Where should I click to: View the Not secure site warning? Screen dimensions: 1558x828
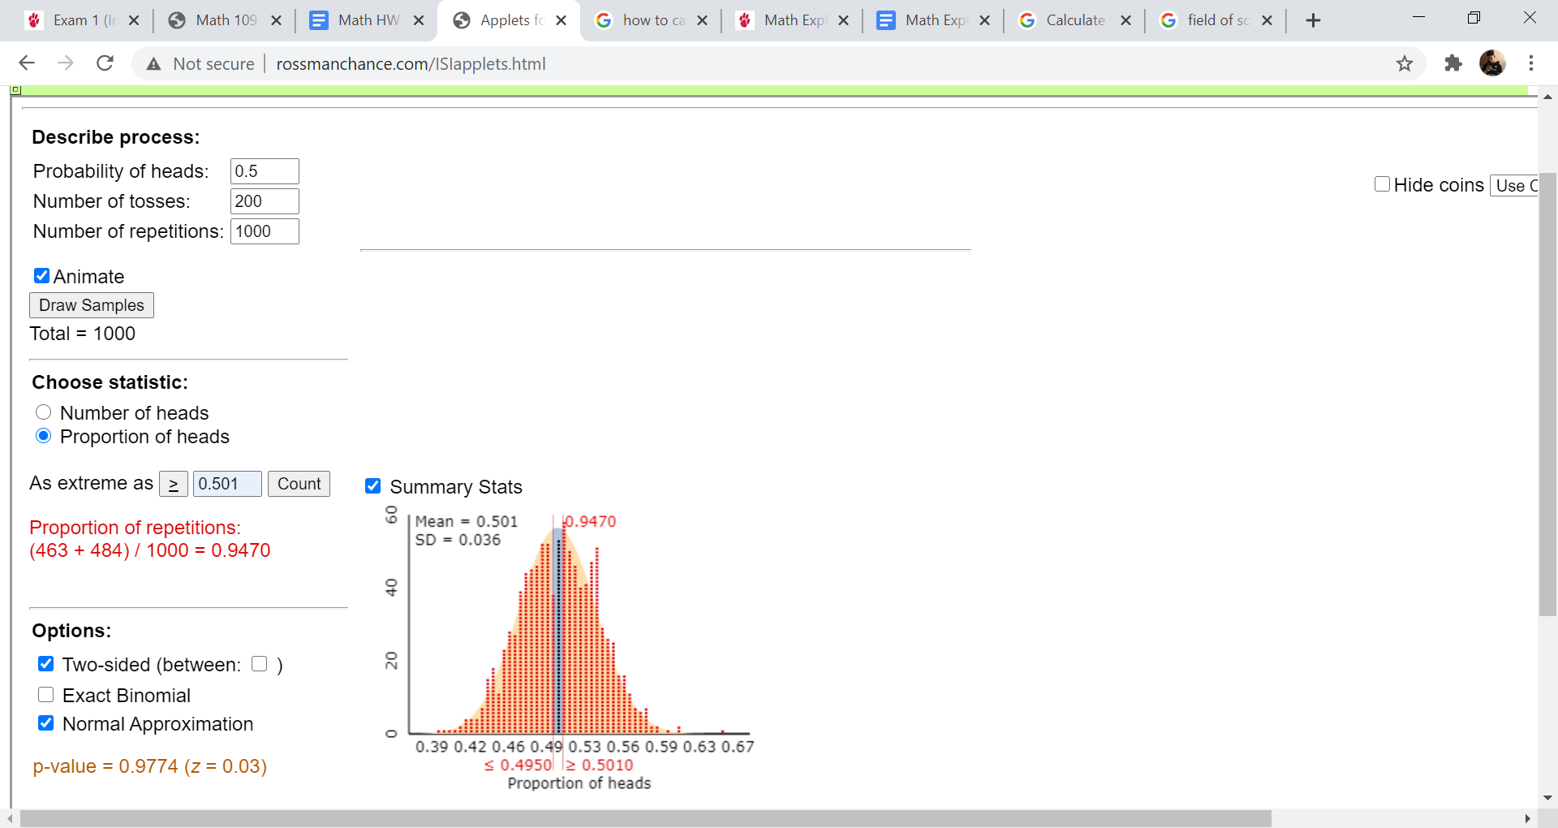coord(200,63)
